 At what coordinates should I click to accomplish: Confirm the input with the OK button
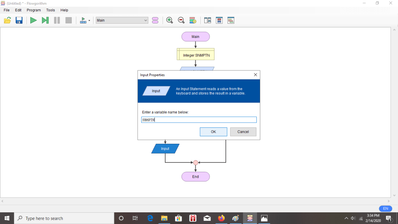[x=213, y=132]
